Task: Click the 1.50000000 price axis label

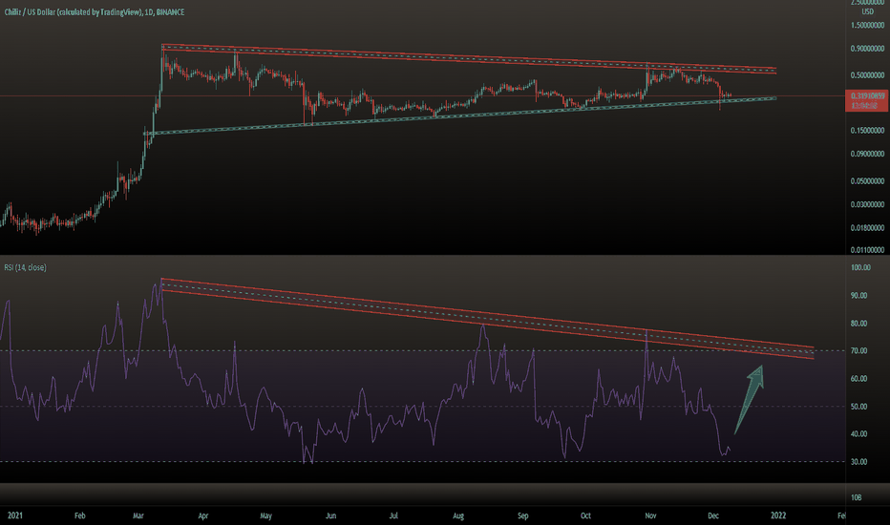Action: pyautogui.click(x=867, y=25)
